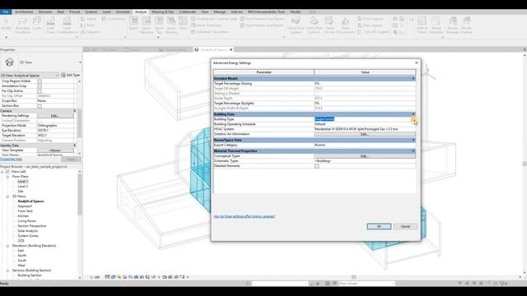Select Level 2 floor plan
The height and width of the screenshot is (296, 527).
click(x=23, y=187)
